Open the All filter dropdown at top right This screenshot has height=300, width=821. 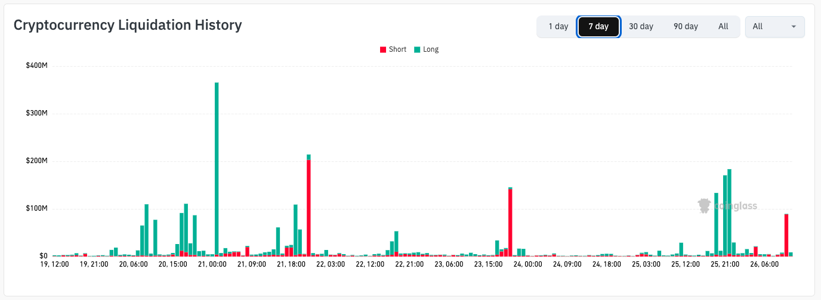tap(774, 27)
